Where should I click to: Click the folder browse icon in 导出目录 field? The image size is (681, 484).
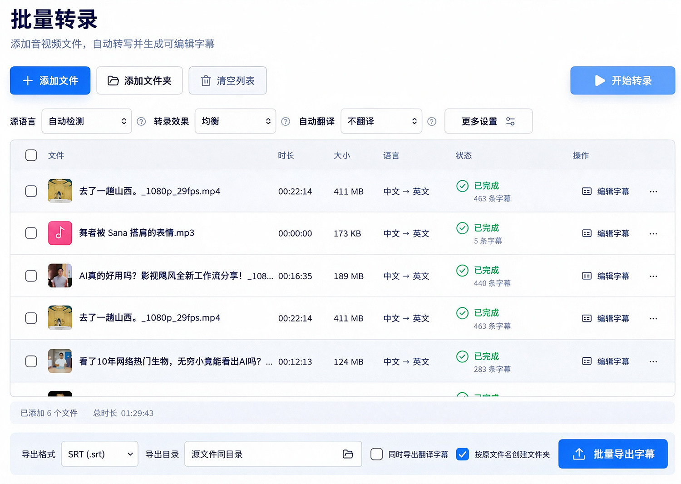point(348,454)
